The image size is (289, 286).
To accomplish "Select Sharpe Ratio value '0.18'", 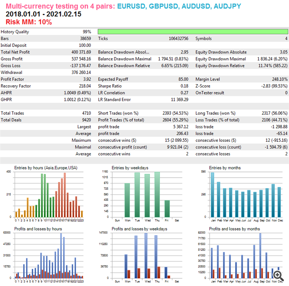I will tap(184, 86).
